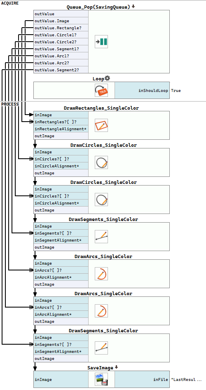Select the inShouldLoop input label
The height and width of the screenshot is (390, 206).
pyautogui.click(x=153, y=91)
